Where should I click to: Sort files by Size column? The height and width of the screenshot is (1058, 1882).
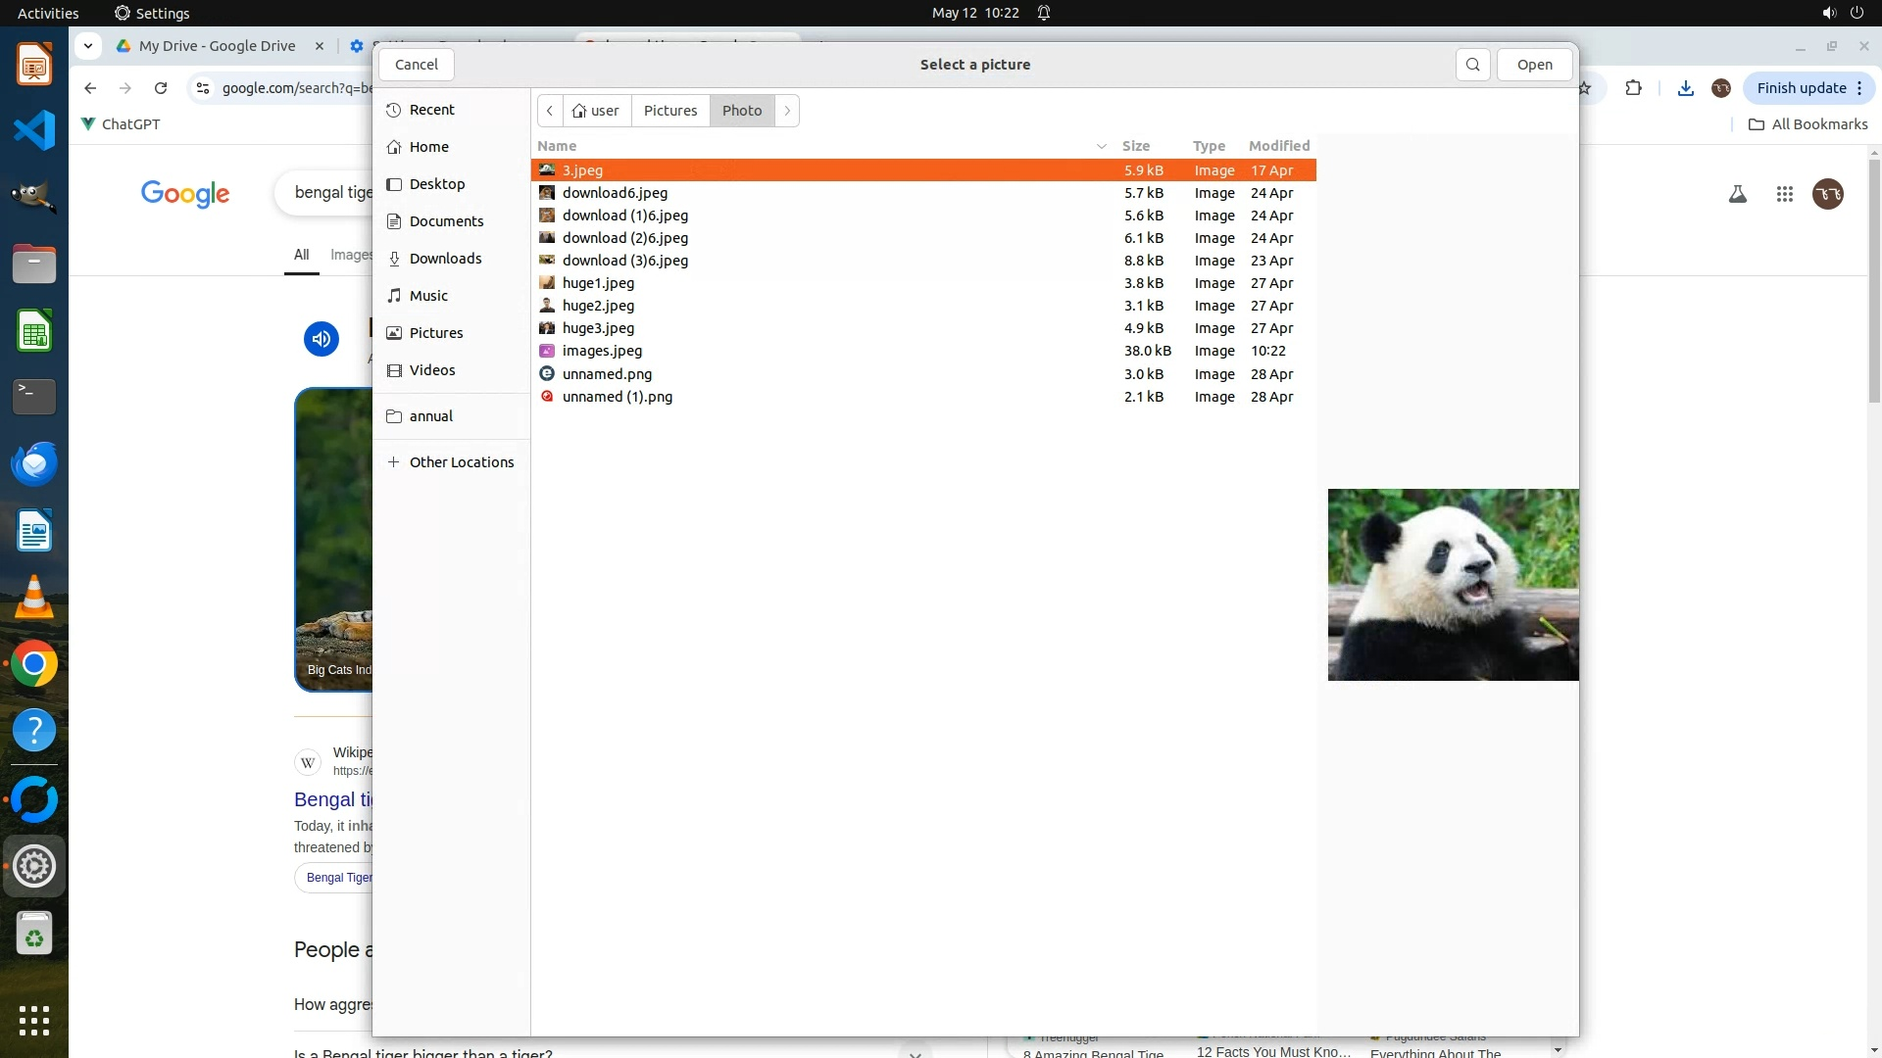point(1135,146)
